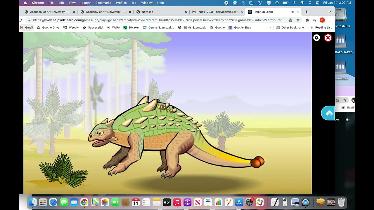Open the Wi-Fi menu bar icon
Viewport: 374px width, 210px height.
coord(302,3)
